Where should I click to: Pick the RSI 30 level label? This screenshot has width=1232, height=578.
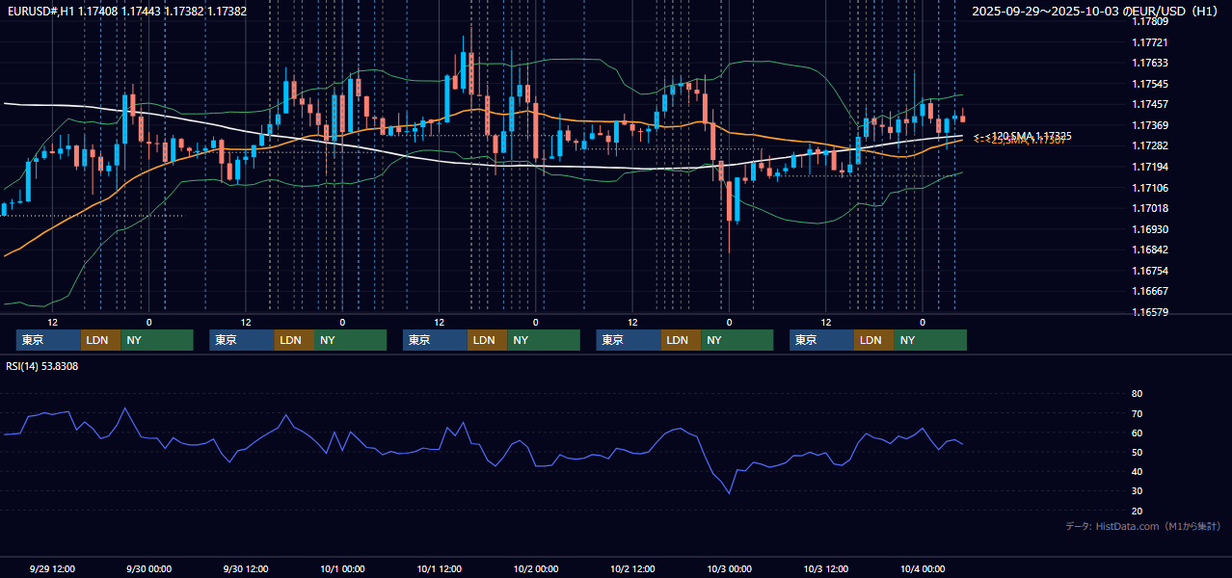pyautogui.click(x=1137, y=491)
